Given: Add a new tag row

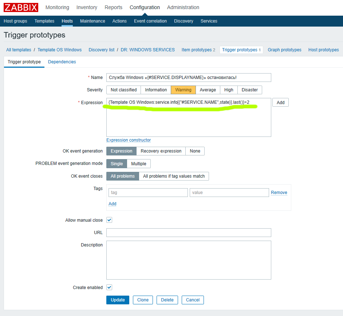Looking at the screenshot, I should tap(113, 204).
